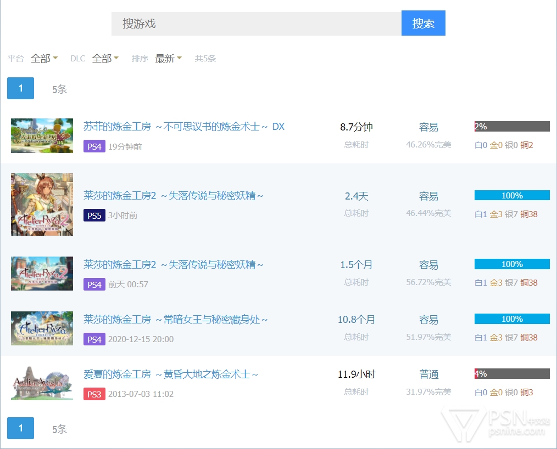Open the 平台 全部 platform dropdown
This screenshot has width=557, height=449.
click(44, 58)
